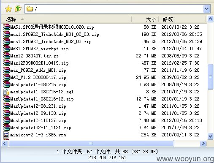214x163 pixels.
Task: Click file name Mas12_080407.tar.gz
Action: [34, 56]
